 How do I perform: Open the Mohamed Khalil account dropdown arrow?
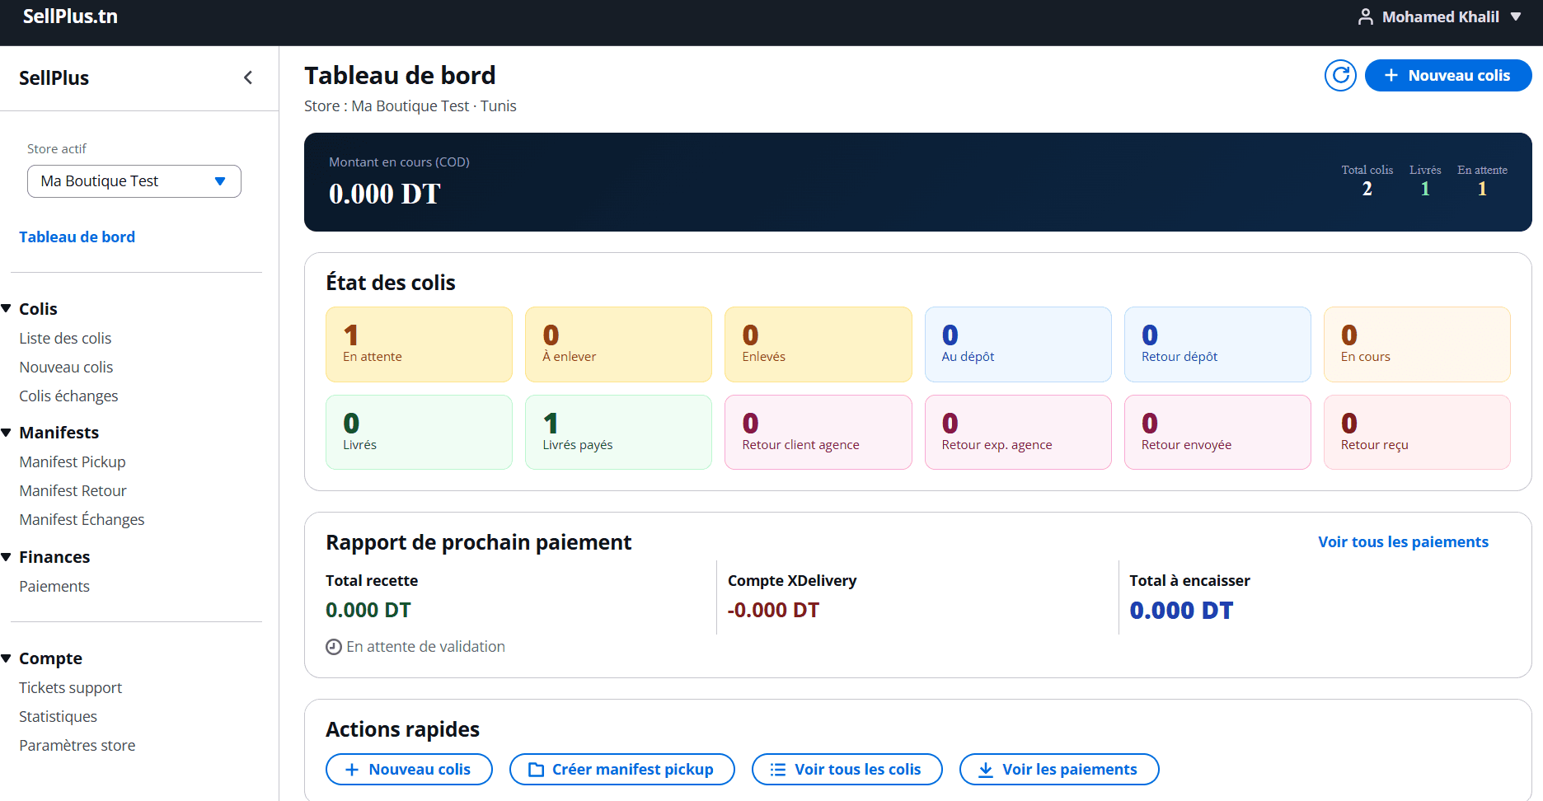coord(1516,16)
